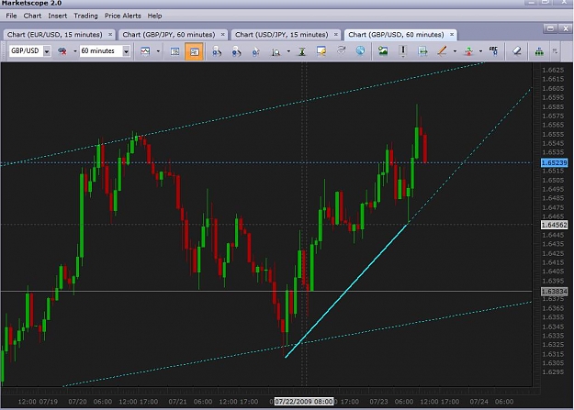The image size is (574, 410).
Task: Click the second blue-figure arrow toolbar icon
Action: pos(236,51)
